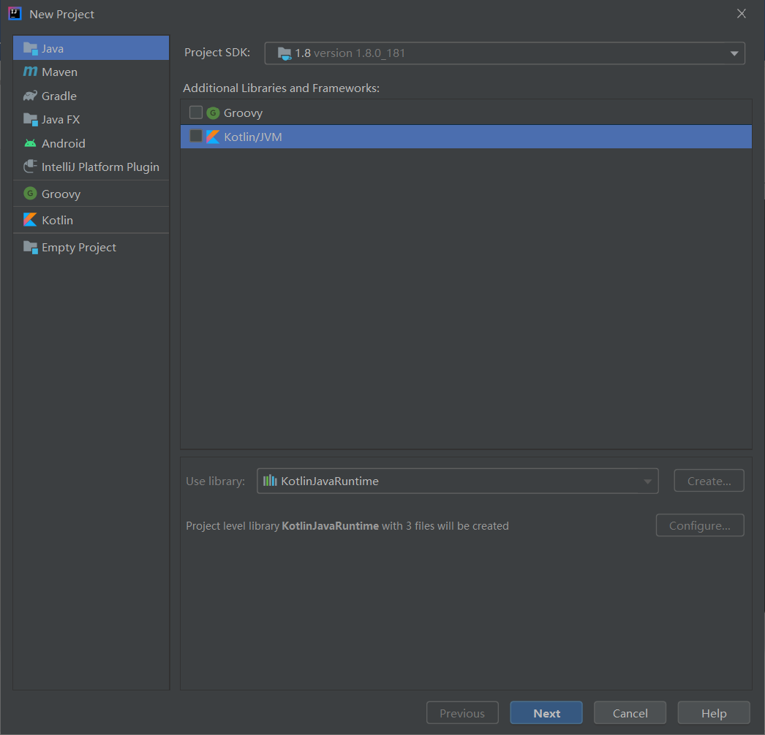This screenshot has height=735, width=765.
Task: Click the Kotlin/JVM logo in frameworks list
Action: click(213, 137)
